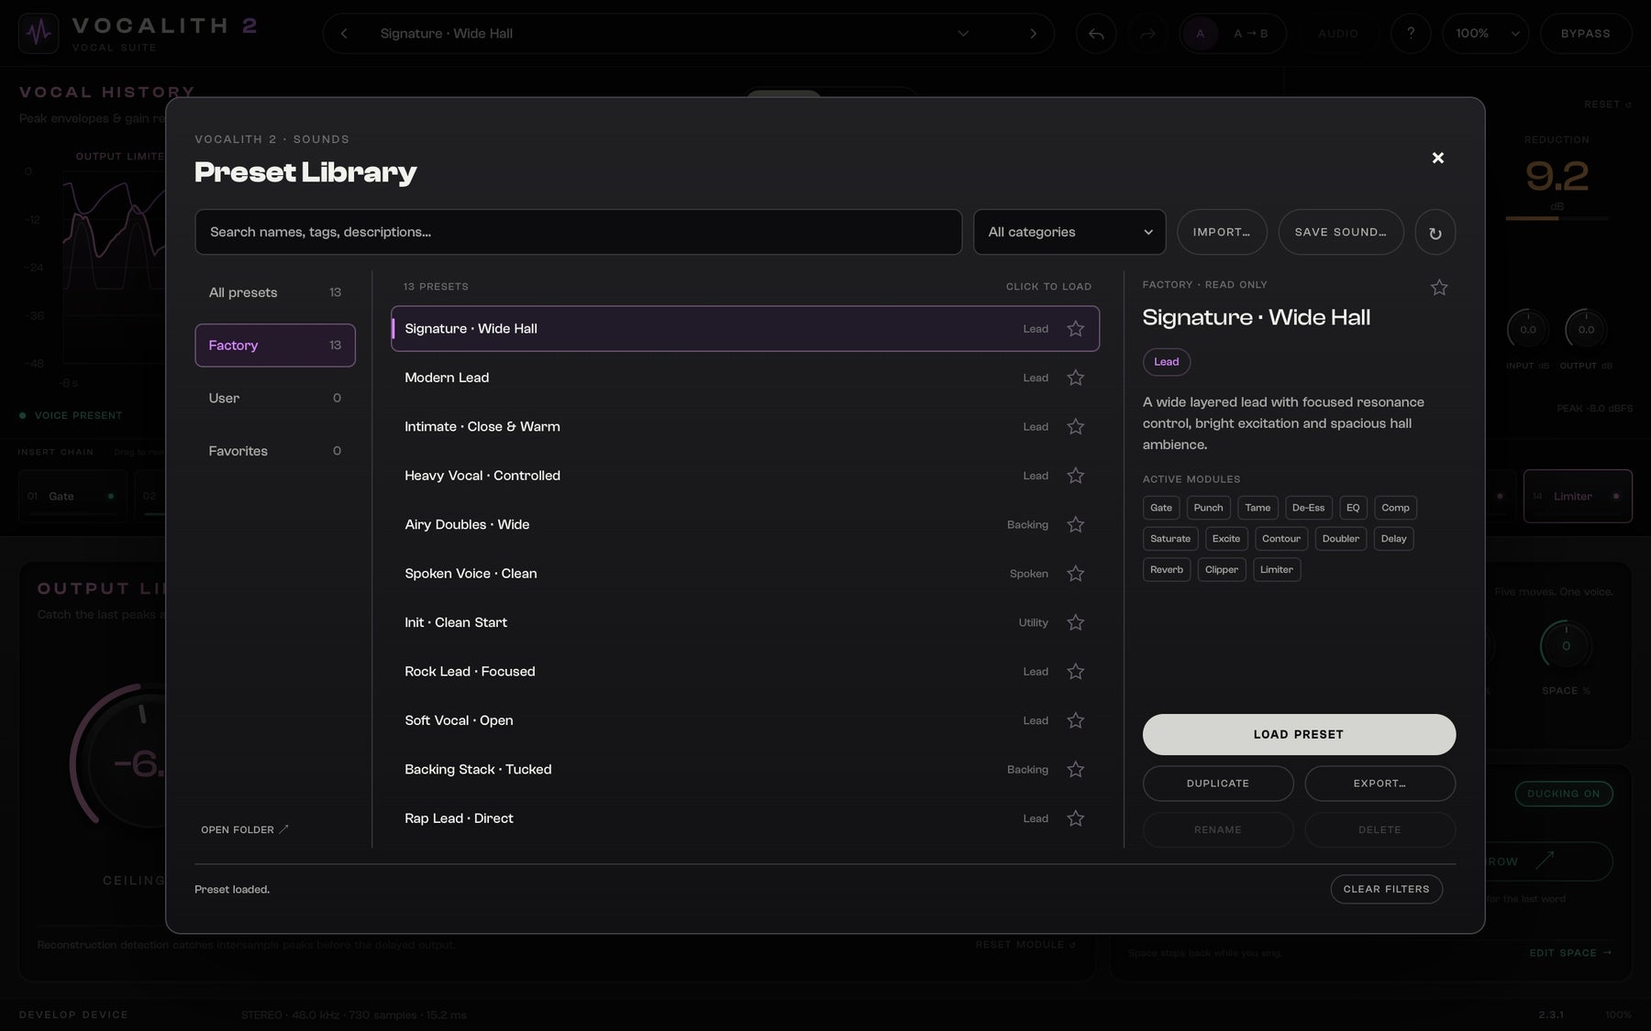
Task: Expand the top bar preset name dropdown
Action: [x=963, y=34]
